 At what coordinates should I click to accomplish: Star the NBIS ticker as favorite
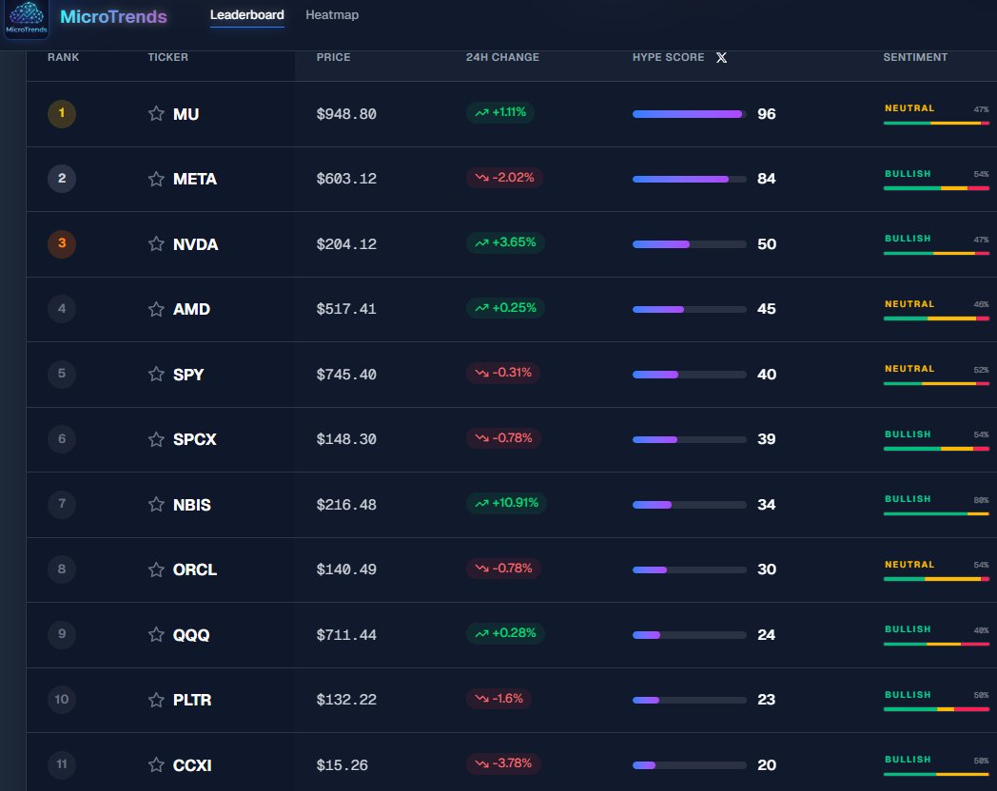156,505
